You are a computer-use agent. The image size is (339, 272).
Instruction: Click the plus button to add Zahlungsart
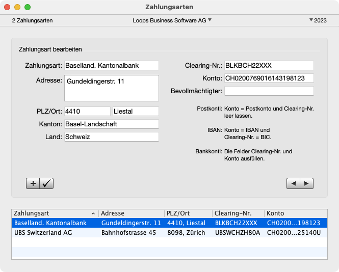click(x=33, y=184)
